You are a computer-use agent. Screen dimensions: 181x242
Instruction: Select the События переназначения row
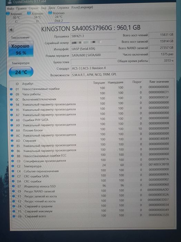point(91,170)
